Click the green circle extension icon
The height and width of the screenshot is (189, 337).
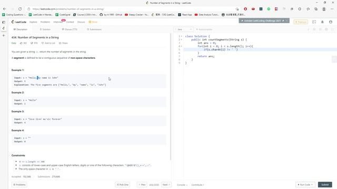point(269,9)
